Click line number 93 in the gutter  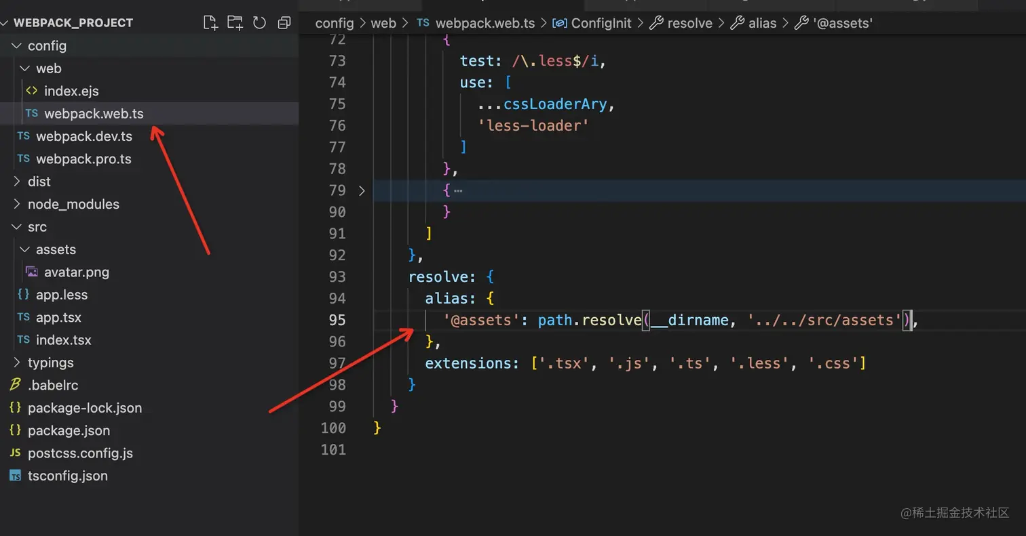337,276
